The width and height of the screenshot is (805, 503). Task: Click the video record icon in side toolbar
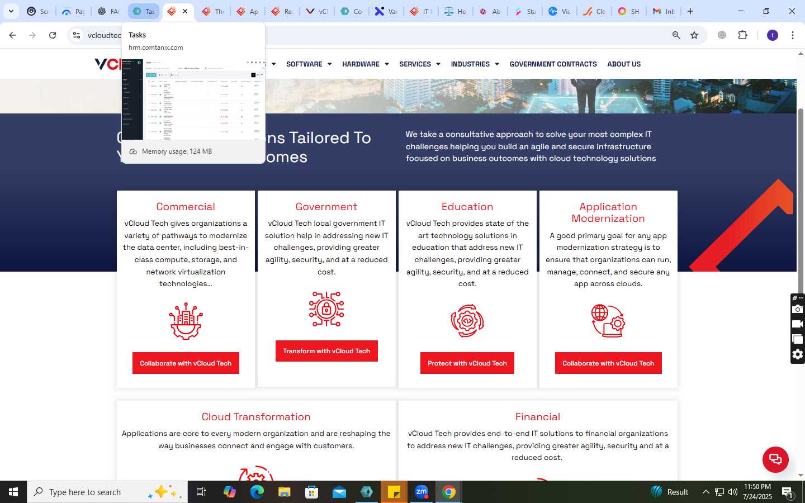798,324
